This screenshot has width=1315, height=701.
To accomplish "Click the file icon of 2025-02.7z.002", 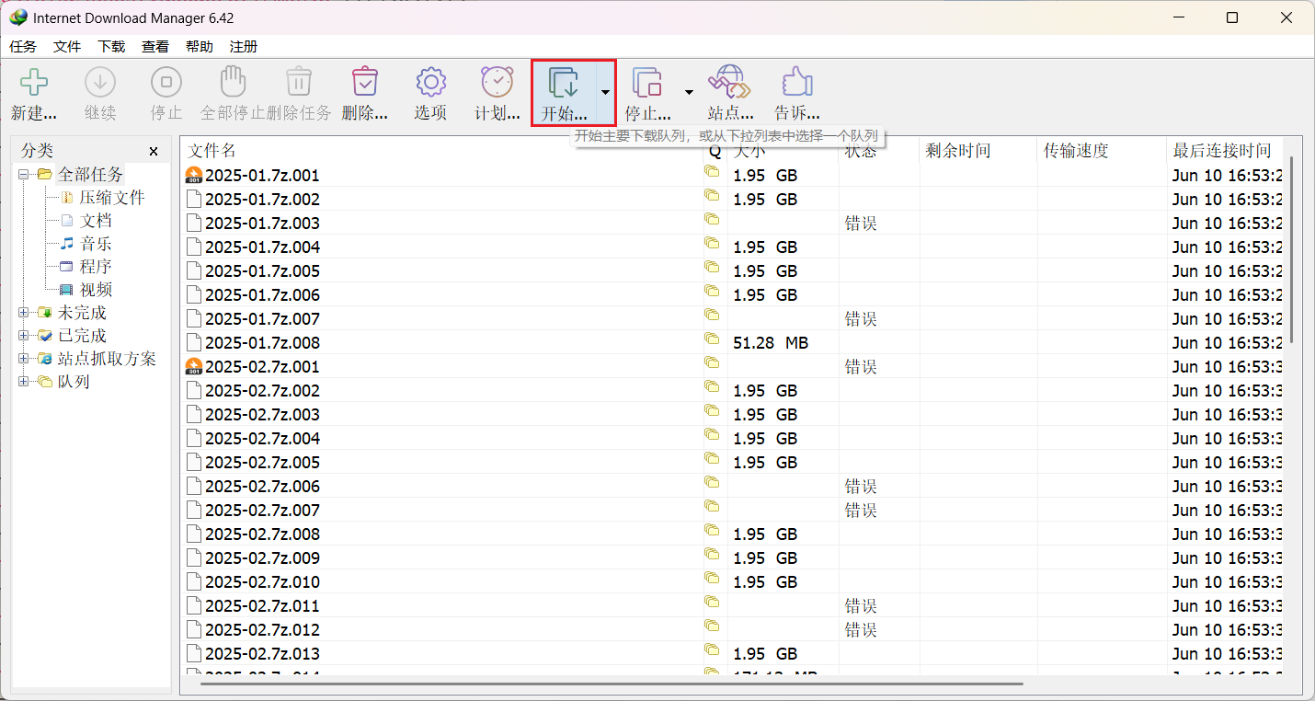I will click(x=193, y=391).
